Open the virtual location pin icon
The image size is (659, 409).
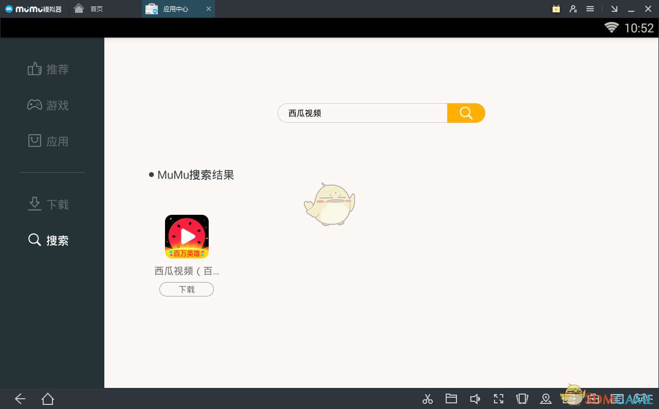(546, 399)
